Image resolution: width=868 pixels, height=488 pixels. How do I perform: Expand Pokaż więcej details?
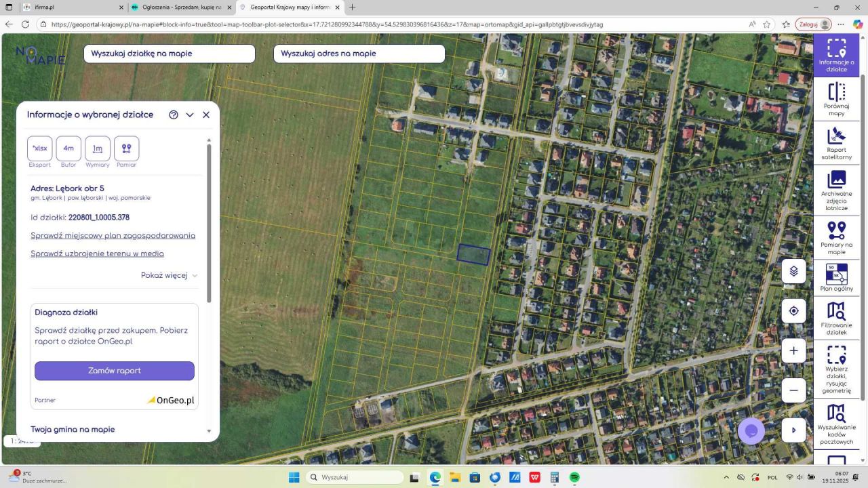pyautogui.click(x=170, y=276)
